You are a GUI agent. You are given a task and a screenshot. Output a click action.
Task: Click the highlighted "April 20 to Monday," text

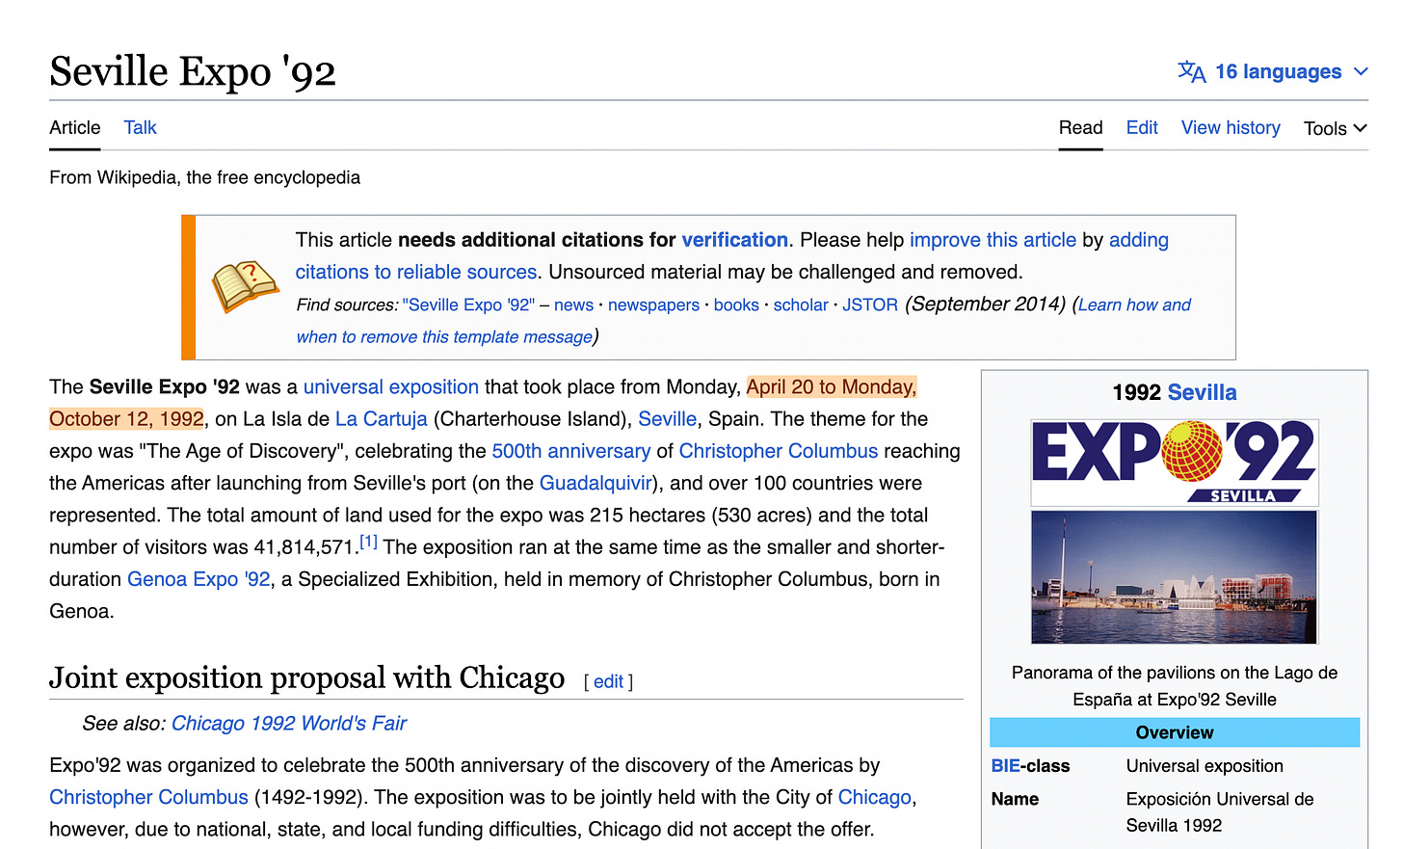coord(832,387)
